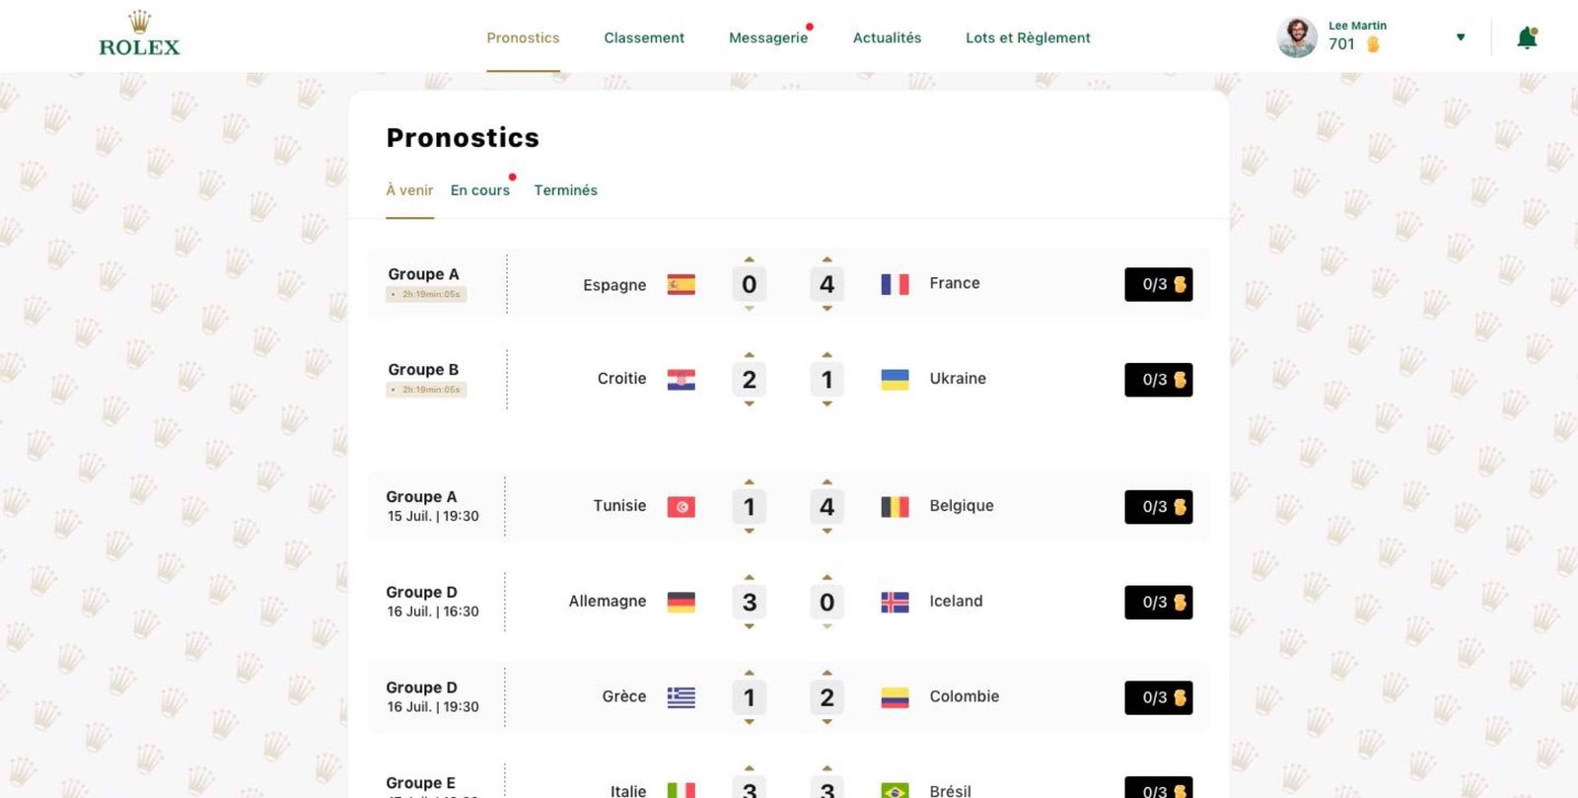Open the profile dropdown arrow
Viewport: 1578px width, 798px height.
click(1461, 36)
